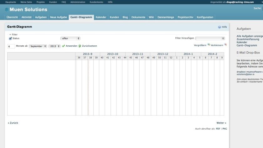263x148 pixels.
Task: Open the 2013 year dropdown
Action: [x=54, y=46]
